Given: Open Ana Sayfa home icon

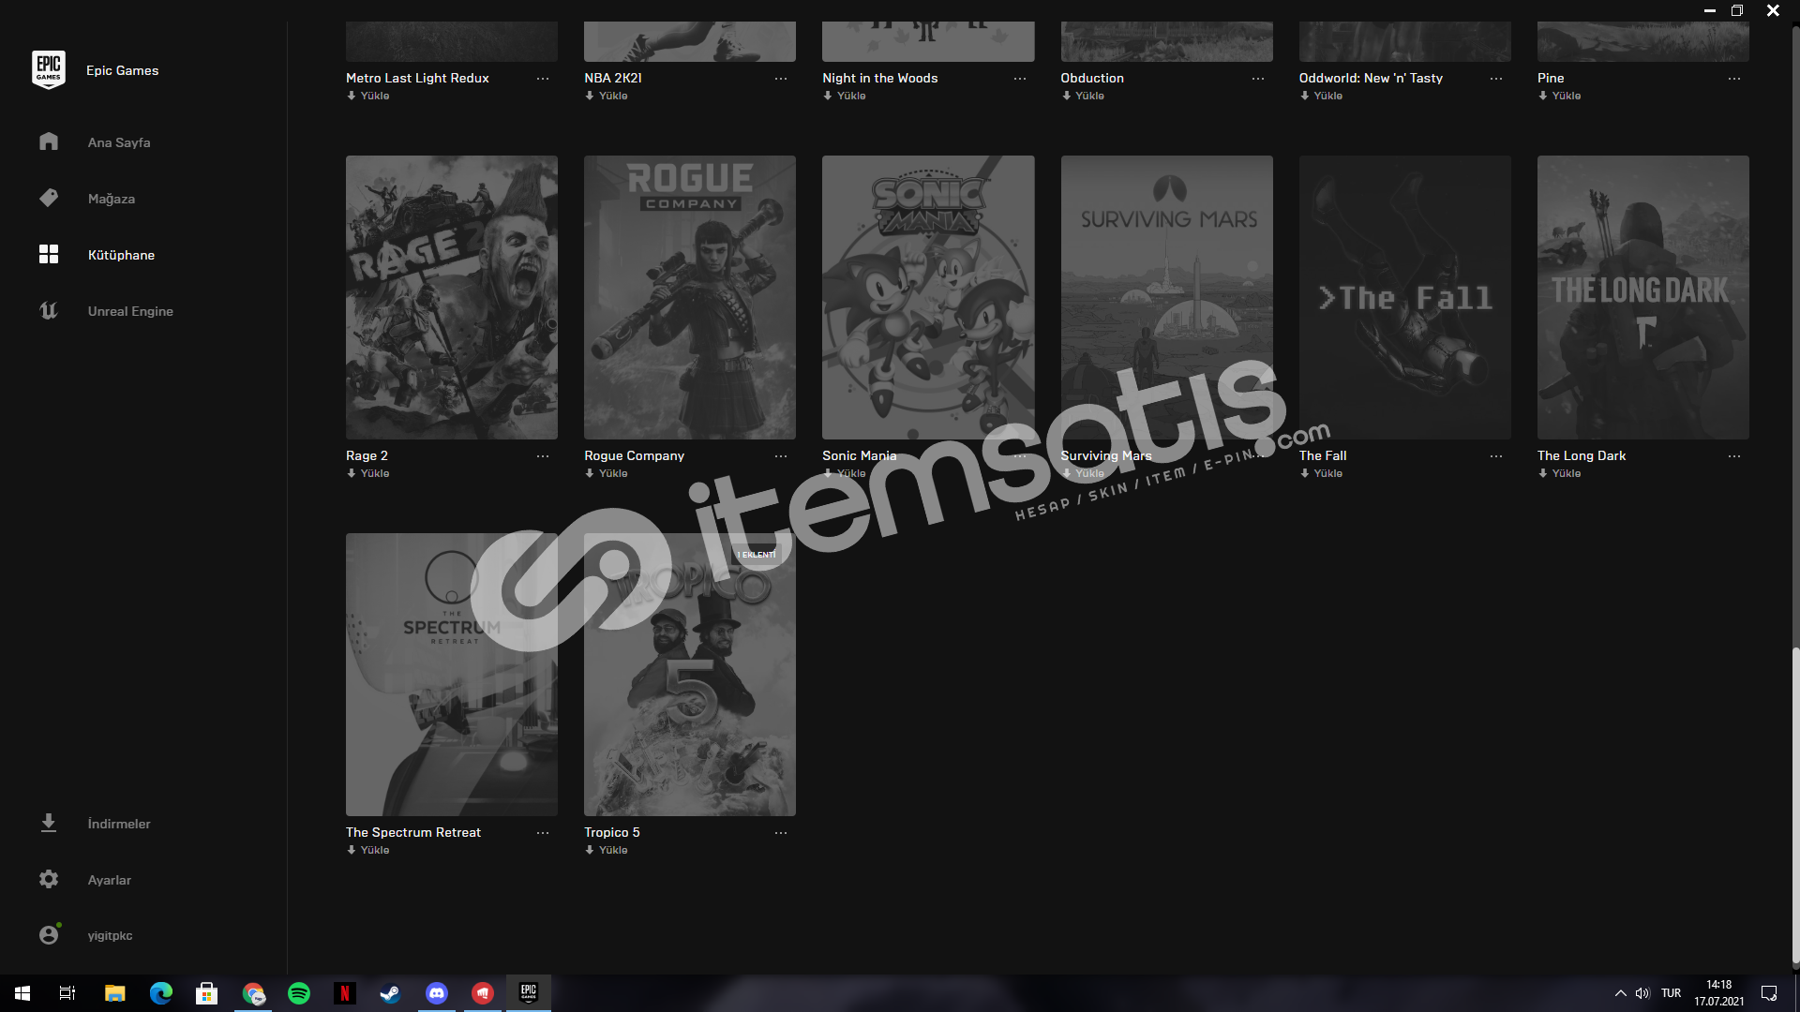Looking at the screenshot, I should click(49, 141).
